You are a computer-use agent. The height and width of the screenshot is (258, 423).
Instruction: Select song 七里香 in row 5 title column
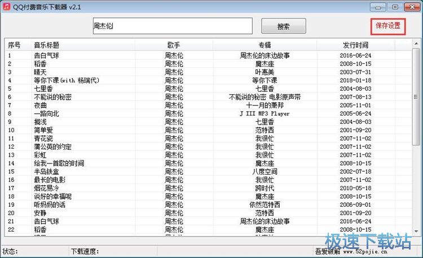pos(43,88)
